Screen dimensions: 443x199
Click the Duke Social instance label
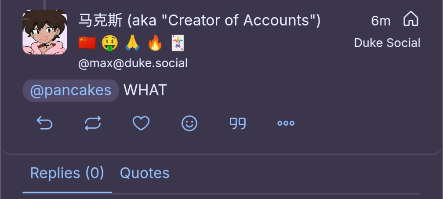coord(387,43)
